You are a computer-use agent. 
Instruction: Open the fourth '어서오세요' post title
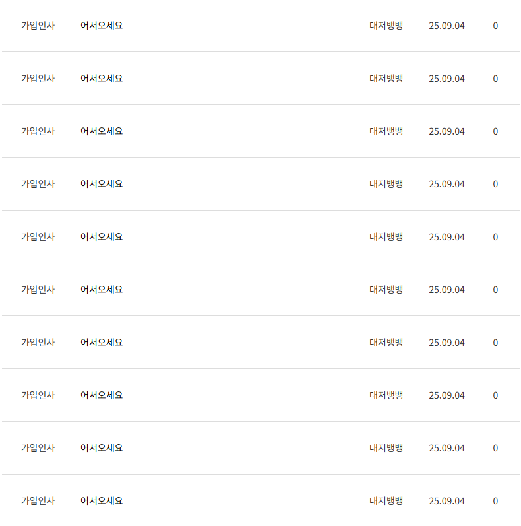[x=102, y=184]
